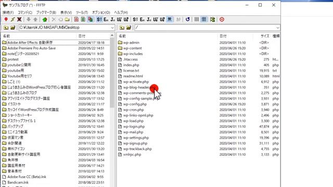Viewport: 333px width, 187px height.
Task: Open change-folder icon for remote pane
Action: coord(129,28)
